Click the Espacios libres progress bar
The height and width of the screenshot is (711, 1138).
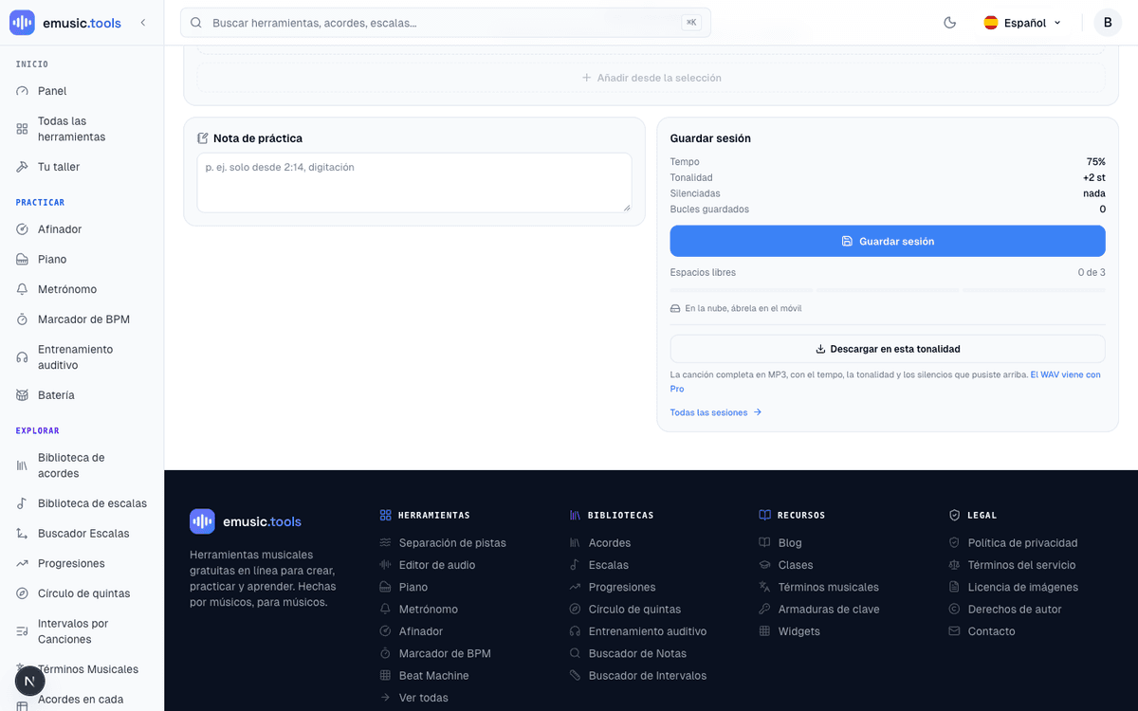tap(888, 289)
